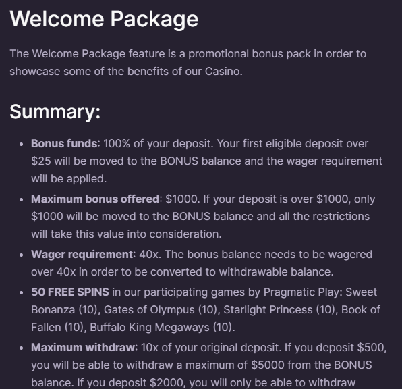Image resolution: width=402 pixels, height=389 pixels.
Task: Click the Starlight Princess game name
Action: pos(268,310)
